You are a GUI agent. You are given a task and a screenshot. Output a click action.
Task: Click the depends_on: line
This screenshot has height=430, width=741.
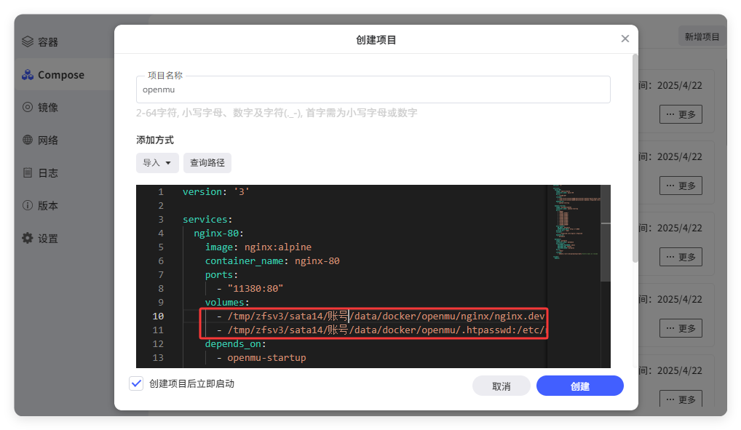tap(235, 343)
